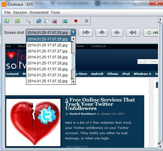
Task: Click the Google Custom search field
Action: pos(147,62)
